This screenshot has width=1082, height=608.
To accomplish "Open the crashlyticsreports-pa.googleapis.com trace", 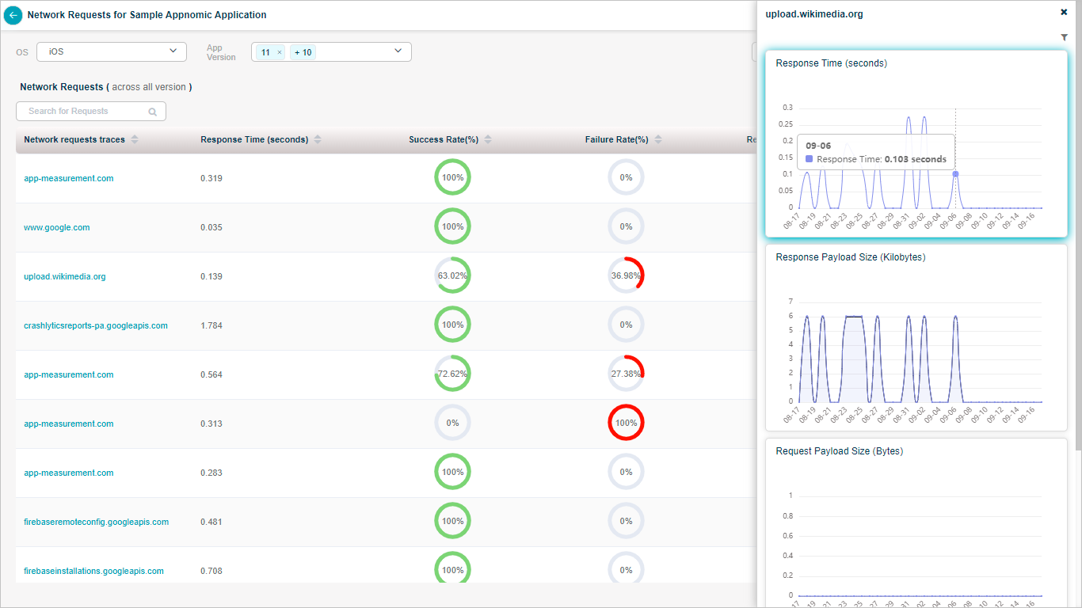I will click(x=96, y=325).
